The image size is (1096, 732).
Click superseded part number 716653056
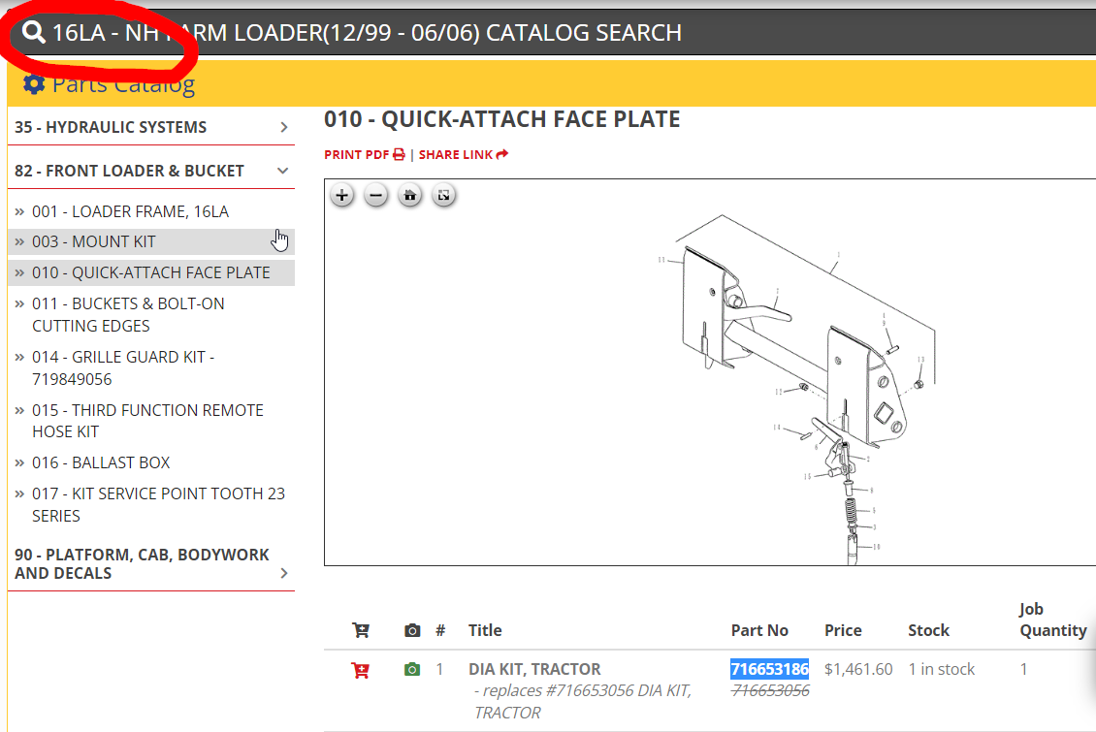(x=770, y=690)
